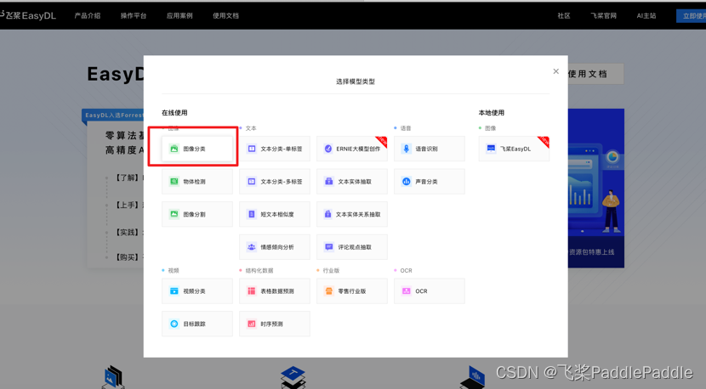Click the 飞桨EasyDL local icon

coord(491,149)
